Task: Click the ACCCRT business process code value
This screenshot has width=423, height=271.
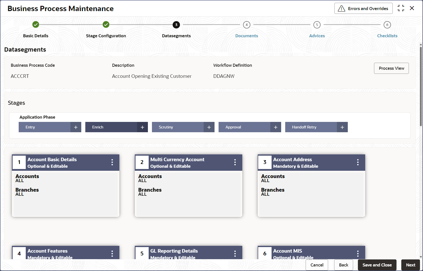Action: click(x=20, y=76)
